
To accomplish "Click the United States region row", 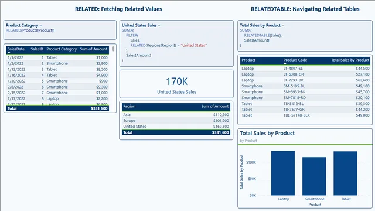I will tap(176, 127).
